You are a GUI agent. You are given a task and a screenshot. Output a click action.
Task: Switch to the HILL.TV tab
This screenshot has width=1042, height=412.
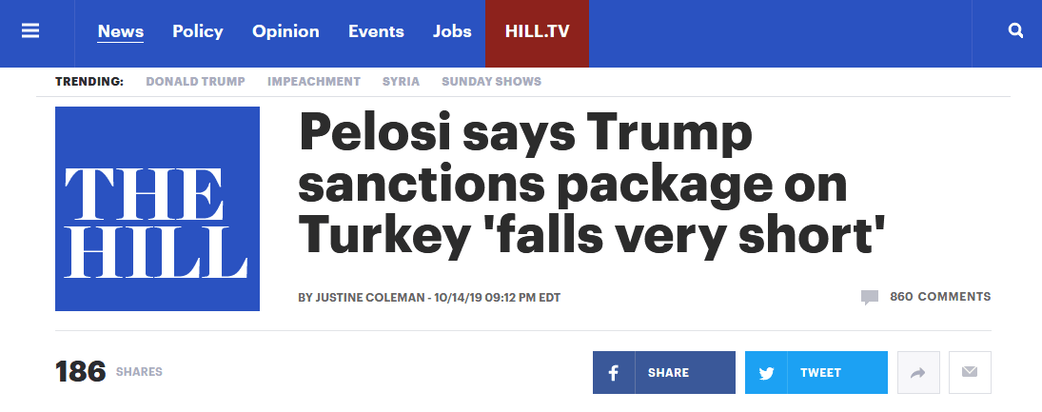(537, 31)
